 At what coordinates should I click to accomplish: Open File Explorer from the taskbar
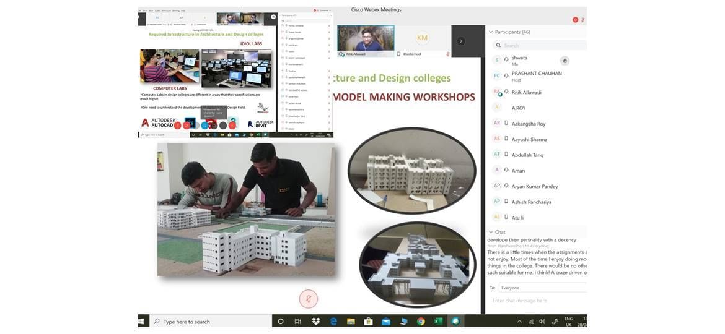[351, 322]
